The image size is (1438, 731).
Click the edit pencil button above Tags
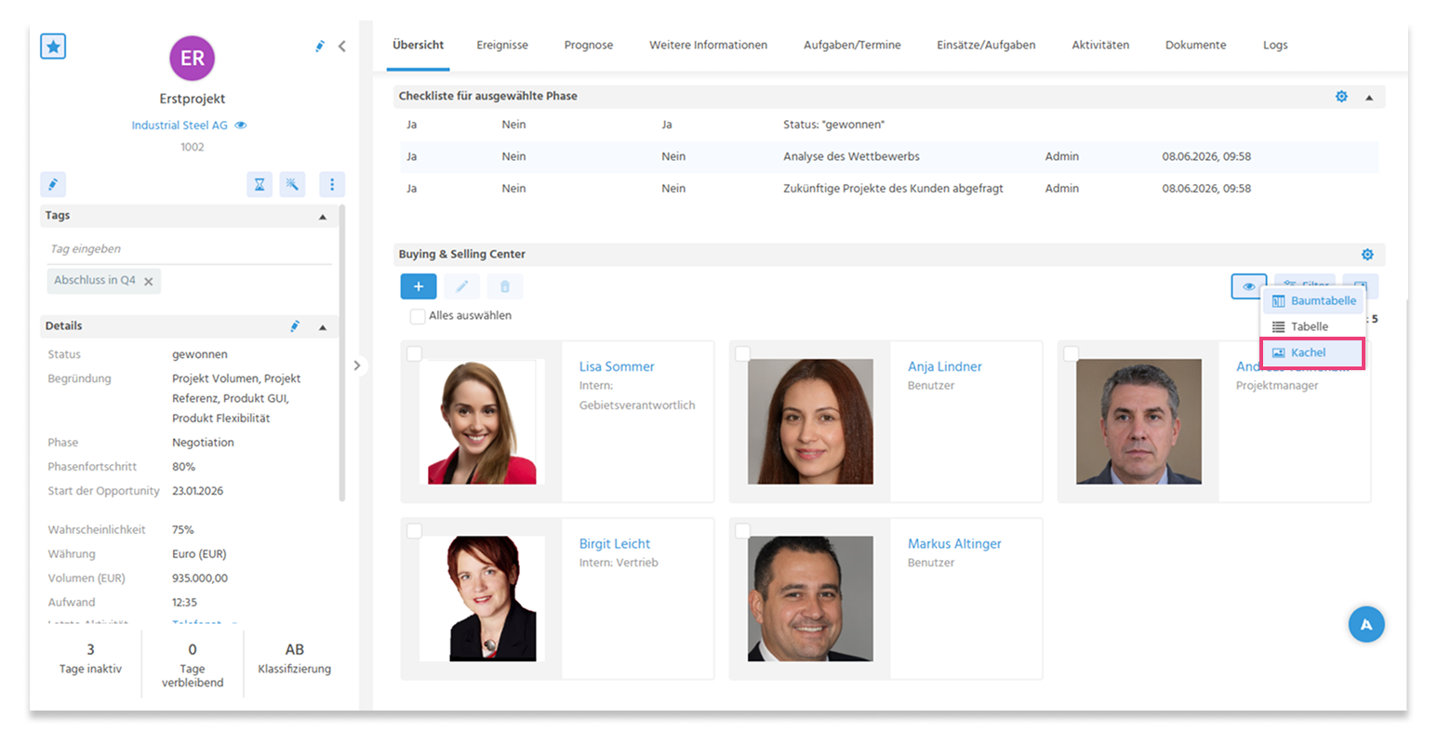point(53,184)
